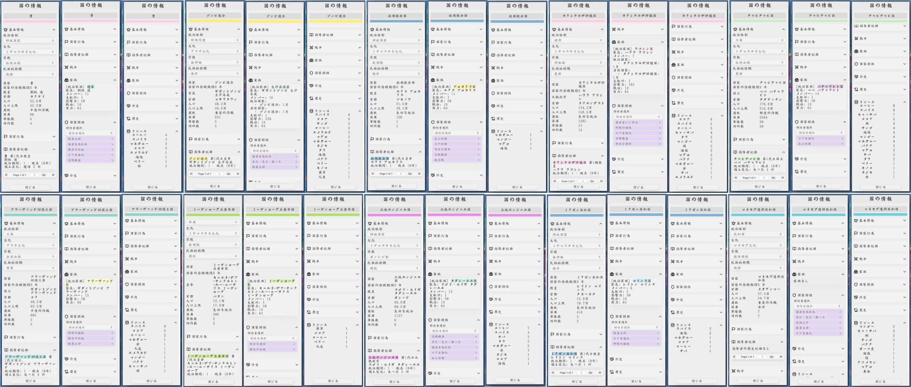Click capital name マサラタウン in ゾンビ連合 panel

(x=225, y=99)
